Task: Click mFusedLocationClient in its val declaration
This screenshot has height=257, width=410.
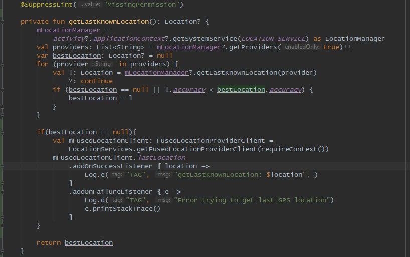Action: 108,141
